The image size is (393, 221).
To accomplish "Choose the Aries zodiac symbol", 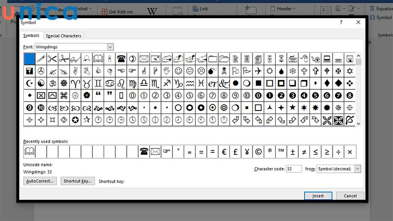I will tap(75, 83).
